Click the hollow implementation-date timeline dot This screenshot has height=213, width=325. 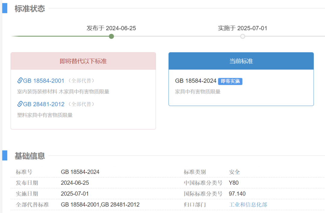[243, 36]
